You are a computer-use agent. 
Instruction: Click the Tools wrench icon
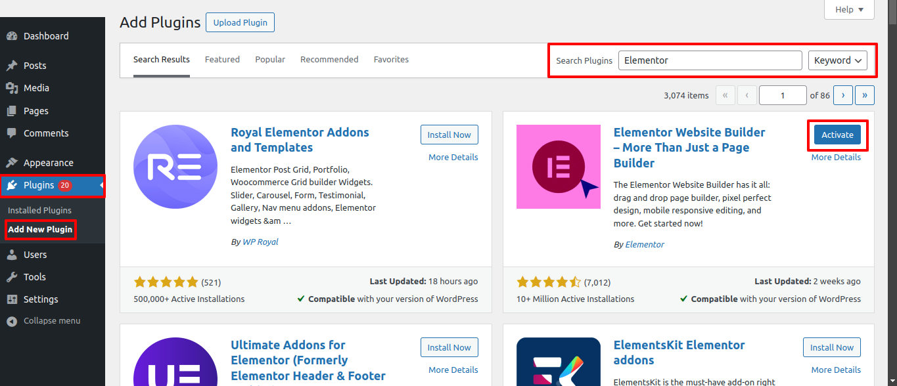click(x=12, y=277)
